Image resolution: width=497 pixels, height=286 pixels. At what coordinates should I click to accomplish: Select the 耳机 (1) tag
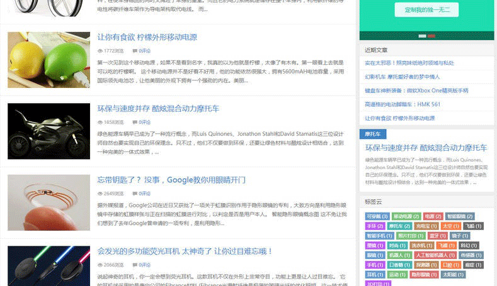(x=375, y=275)
